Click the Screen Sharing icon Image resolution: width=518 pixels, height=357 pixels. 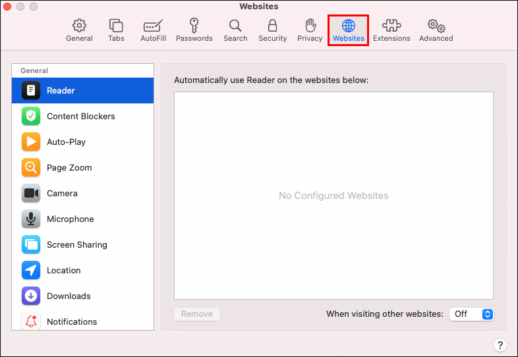[x=31, y=244]
